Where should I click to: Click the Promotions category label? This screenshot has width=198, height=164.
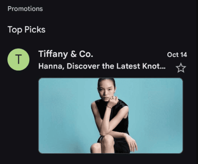[x=25, y=9]
